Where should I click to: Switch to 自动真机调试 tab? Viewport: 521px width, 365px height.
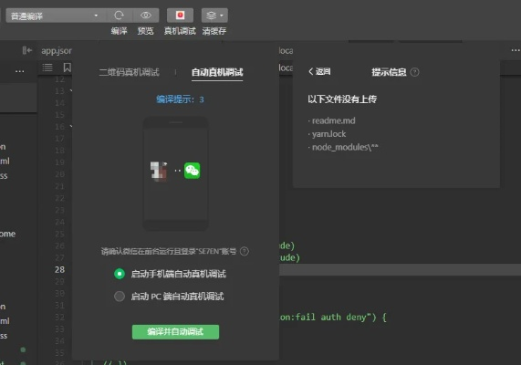217,72
